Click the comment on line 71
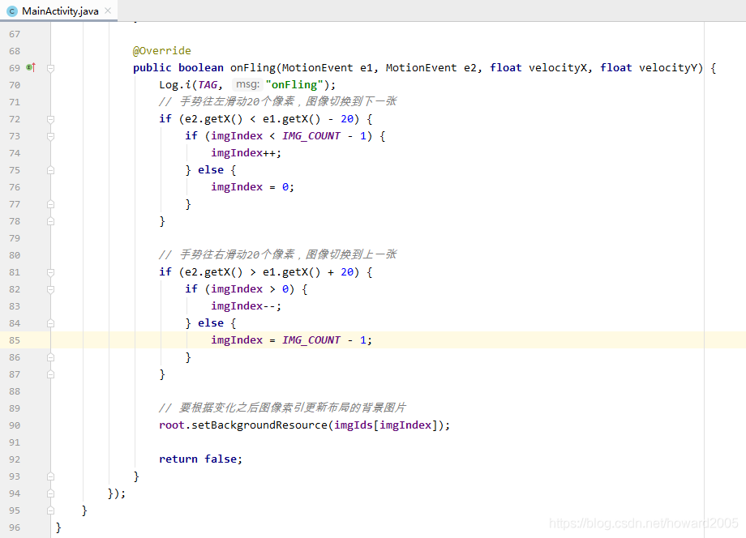Screen dimensions: 746x538 pos(278,102)
